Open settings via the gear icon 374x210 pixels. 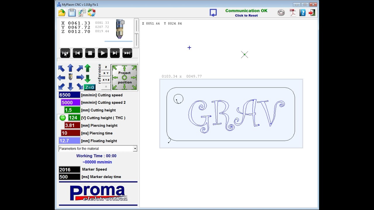[281, 13]
